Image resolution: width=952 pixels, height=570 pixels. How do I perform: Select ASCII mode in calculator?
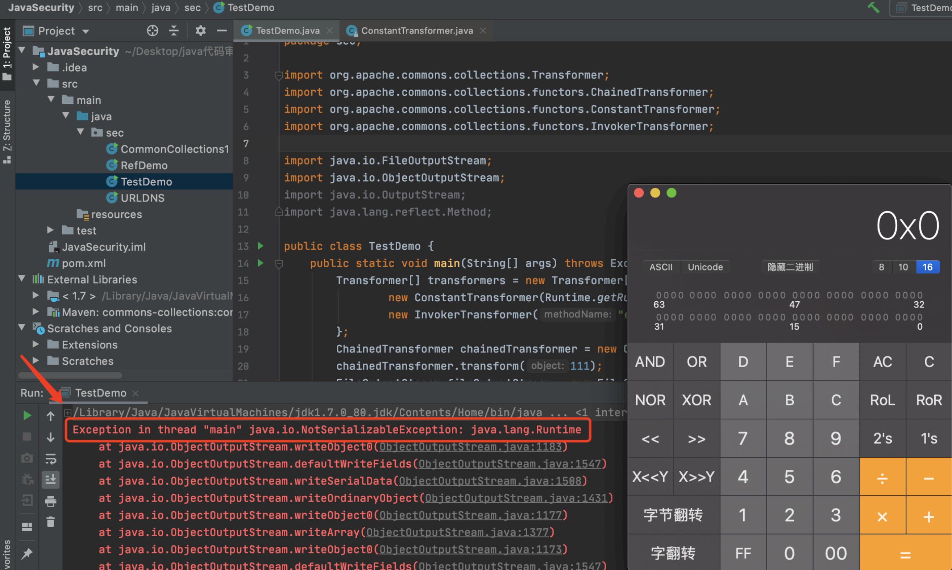click(x=661, y=267)
